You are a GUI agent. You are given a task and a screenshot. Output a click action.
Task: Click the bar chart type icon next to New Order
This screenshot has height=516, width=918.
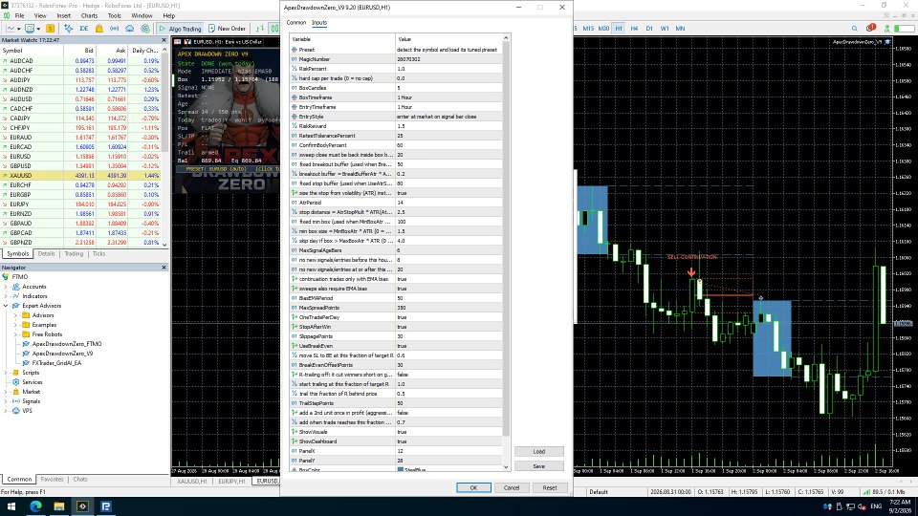coord(259,28)
